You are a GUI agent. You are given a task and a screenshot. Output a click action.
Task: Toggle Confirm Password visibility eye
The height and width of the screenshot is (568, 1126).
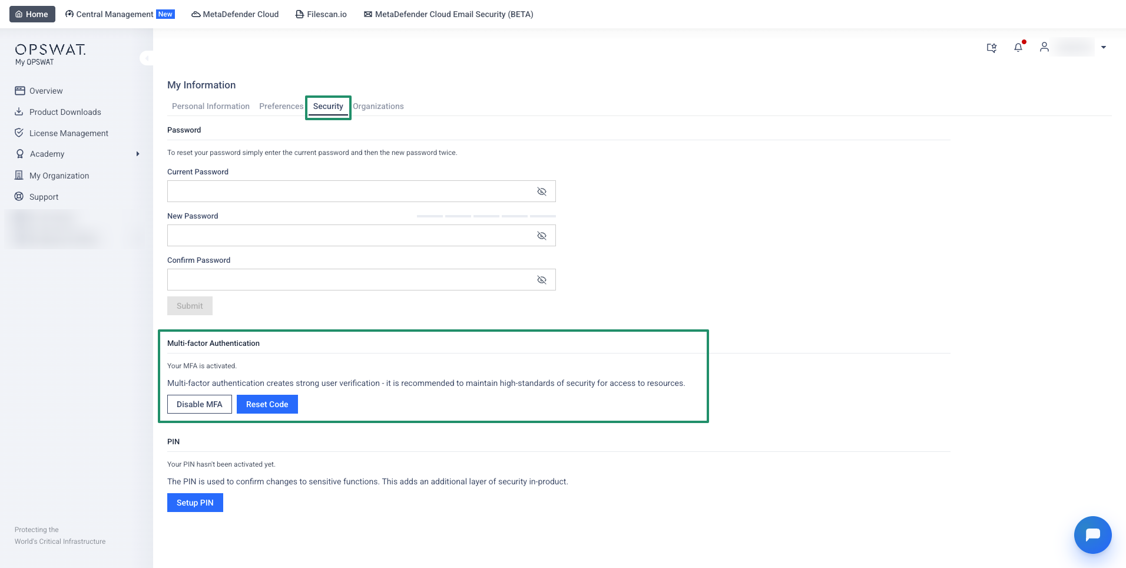[542, 280]
